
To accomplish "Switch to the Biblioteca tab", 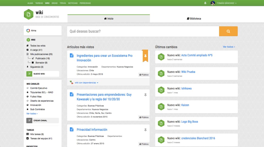I will (194, 19).
